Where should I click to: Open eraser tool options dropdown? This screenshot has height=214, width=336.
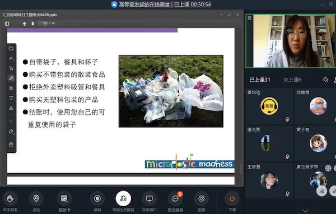(12, 132)
